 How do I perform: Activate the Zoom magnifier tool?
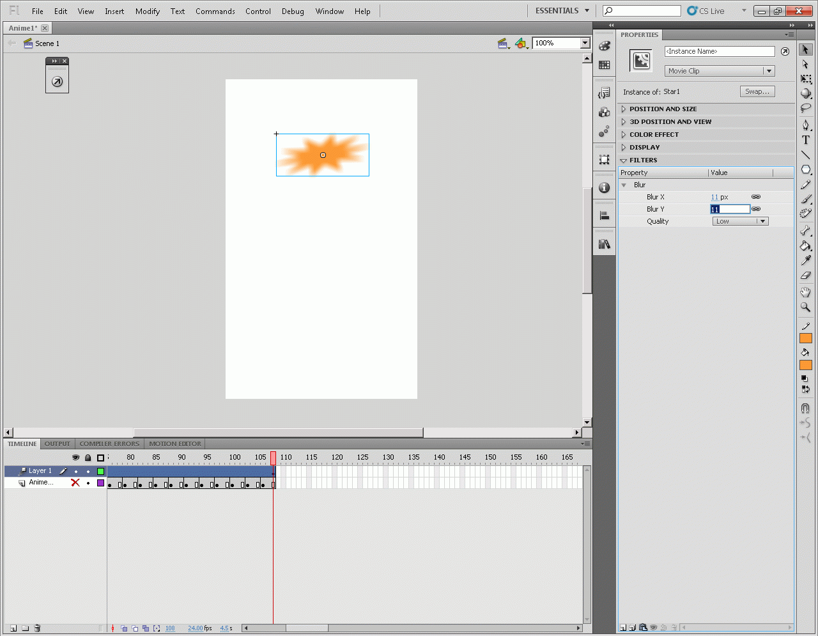pyautogui.click(x=805, y=307)
